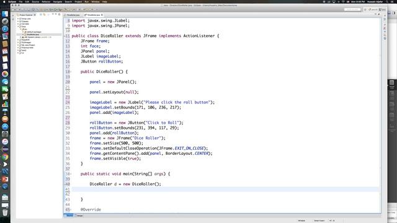Click the 'Smart Insert' status bar entry
397x223 pixels.
319,221
